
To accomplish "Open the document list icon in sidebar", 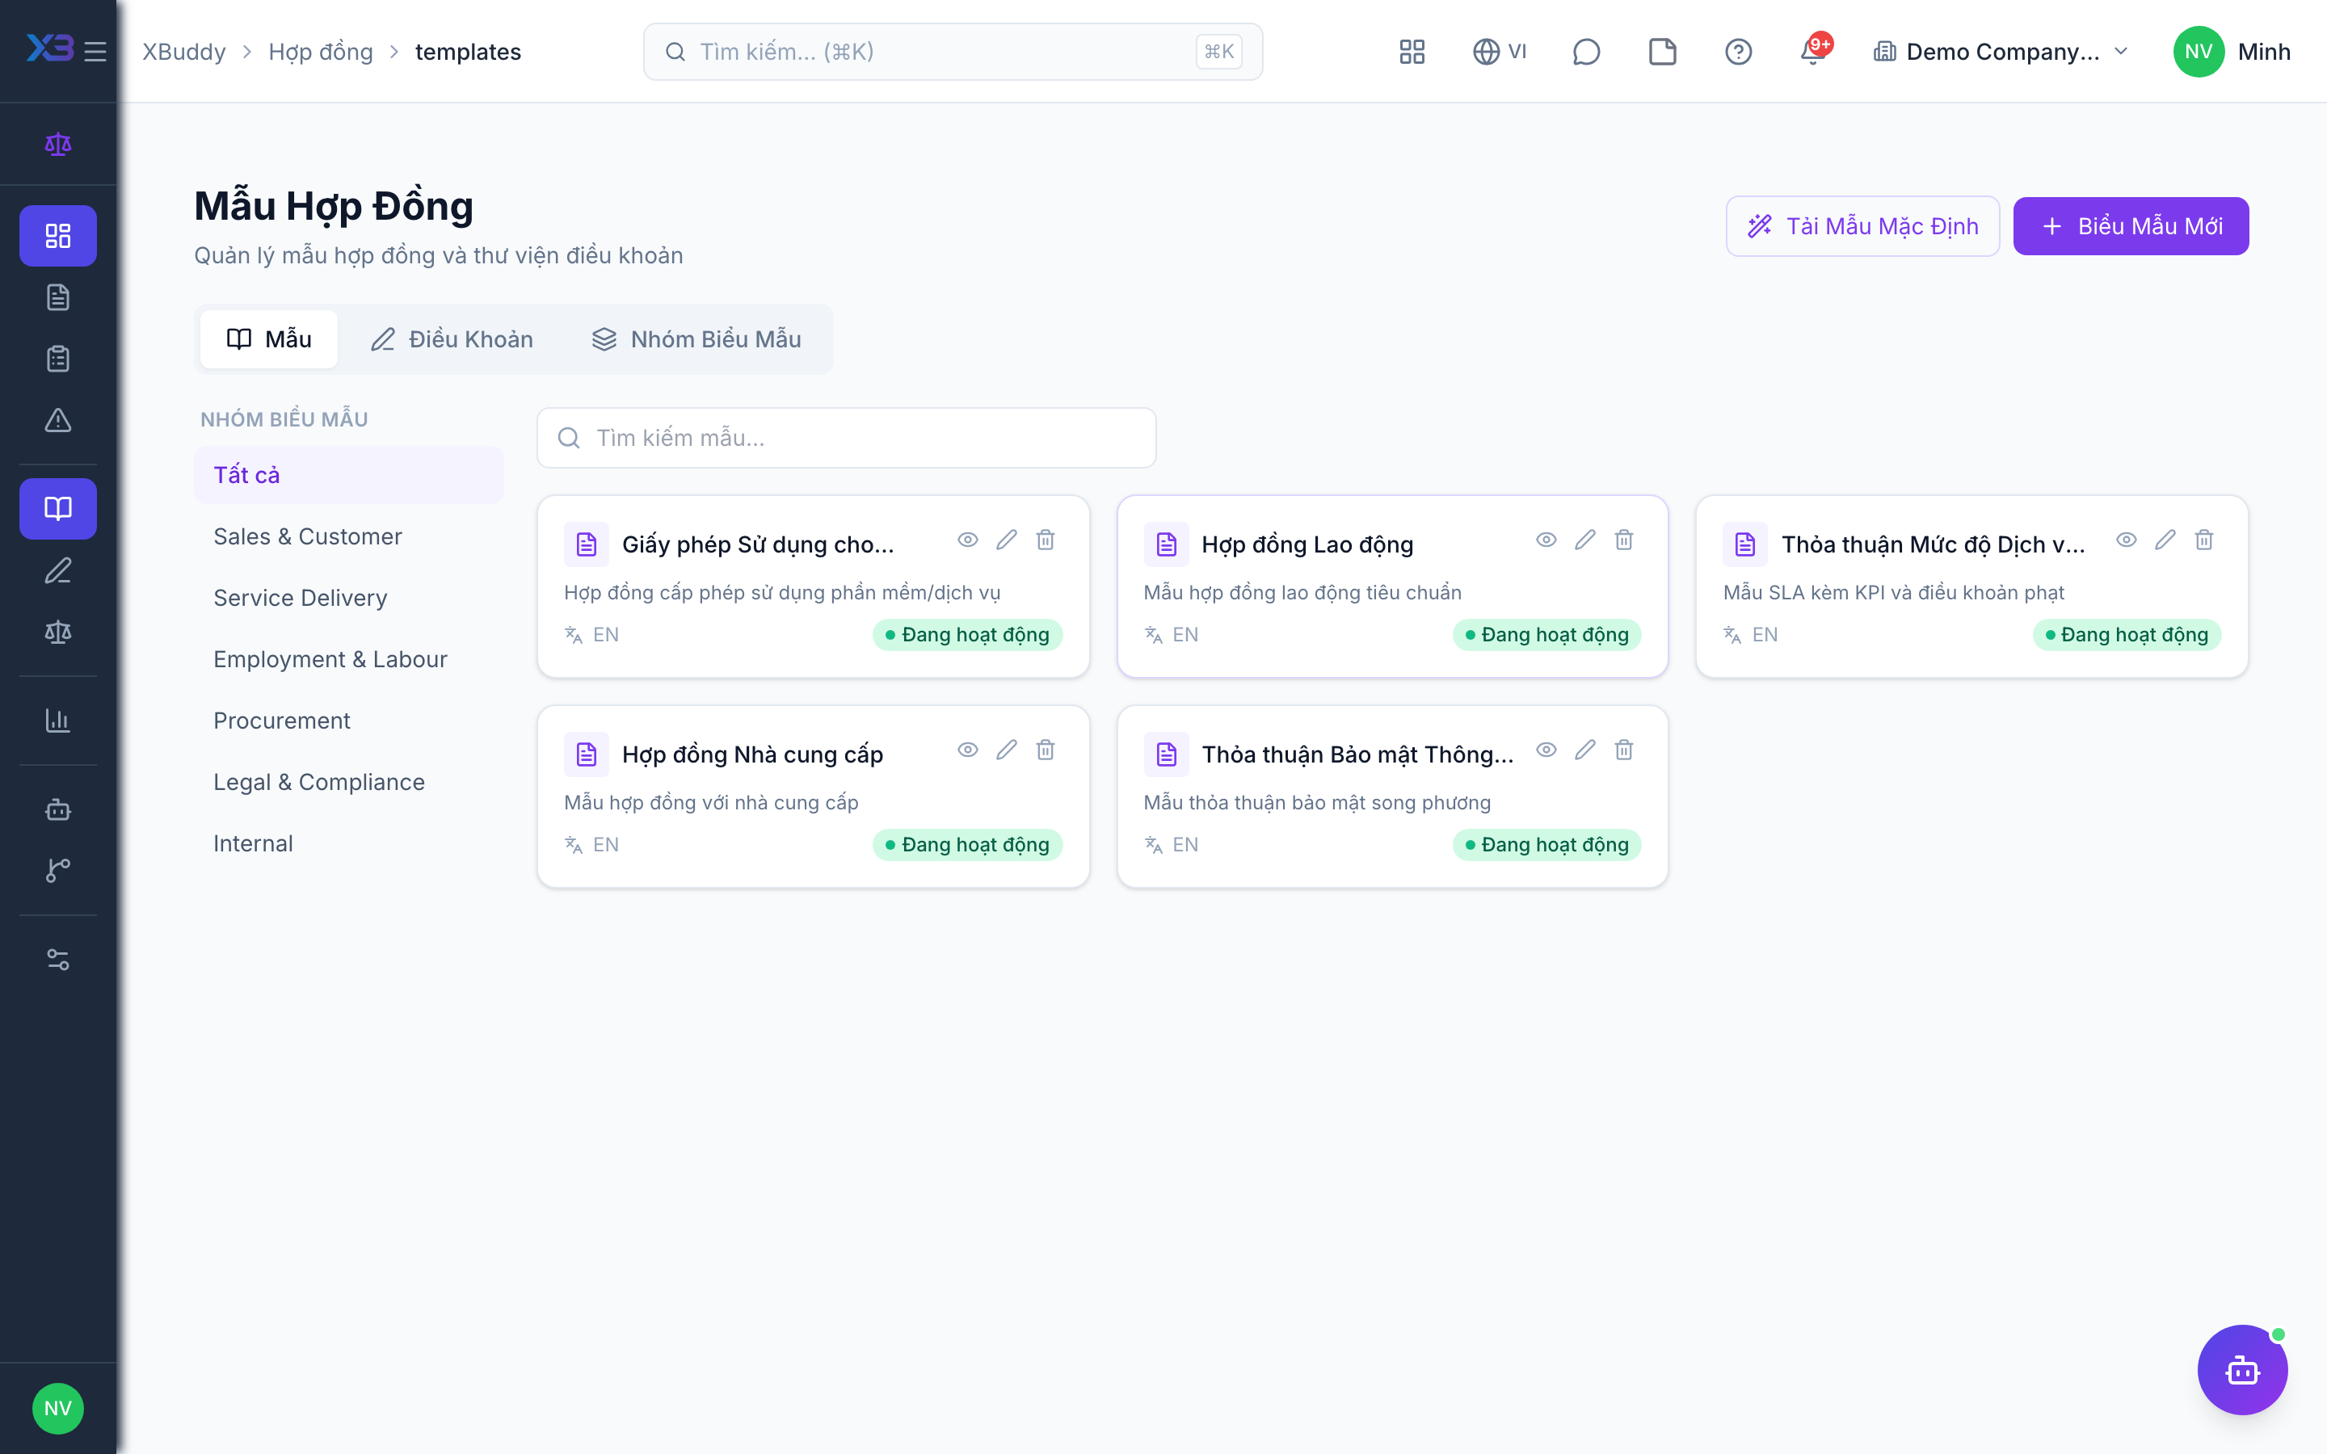I will coord(57,297).
